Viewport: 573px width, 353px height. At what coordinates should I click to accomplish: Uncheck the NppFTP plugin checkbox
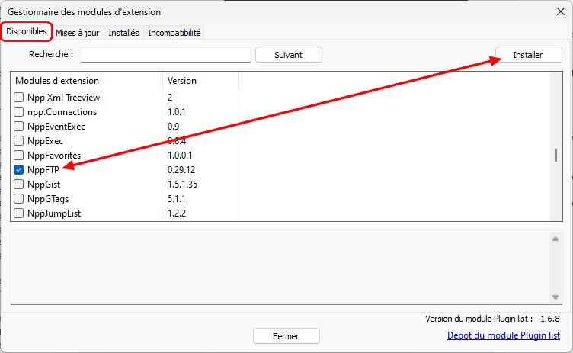click(x=18, y=170)
